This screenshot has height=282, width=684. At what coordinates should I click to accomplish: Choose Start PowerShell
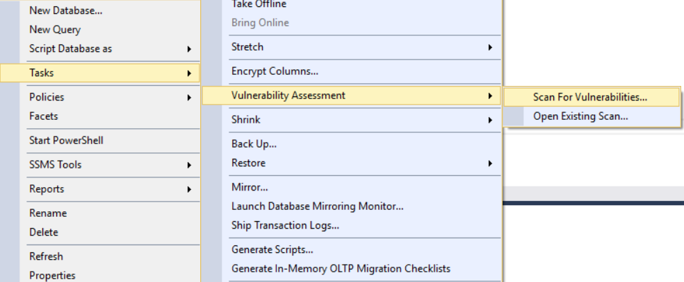pos(66,141)
